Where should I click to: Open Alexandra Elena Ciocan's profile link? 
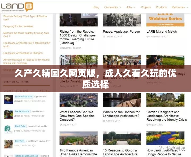click(27, 156)
